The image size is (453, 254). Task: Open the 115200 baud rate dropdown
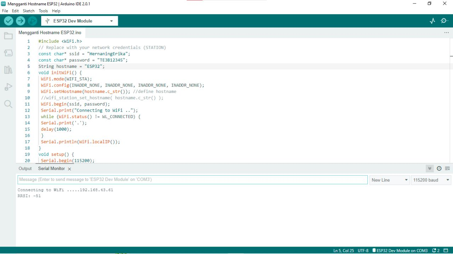tap(431, 180)
